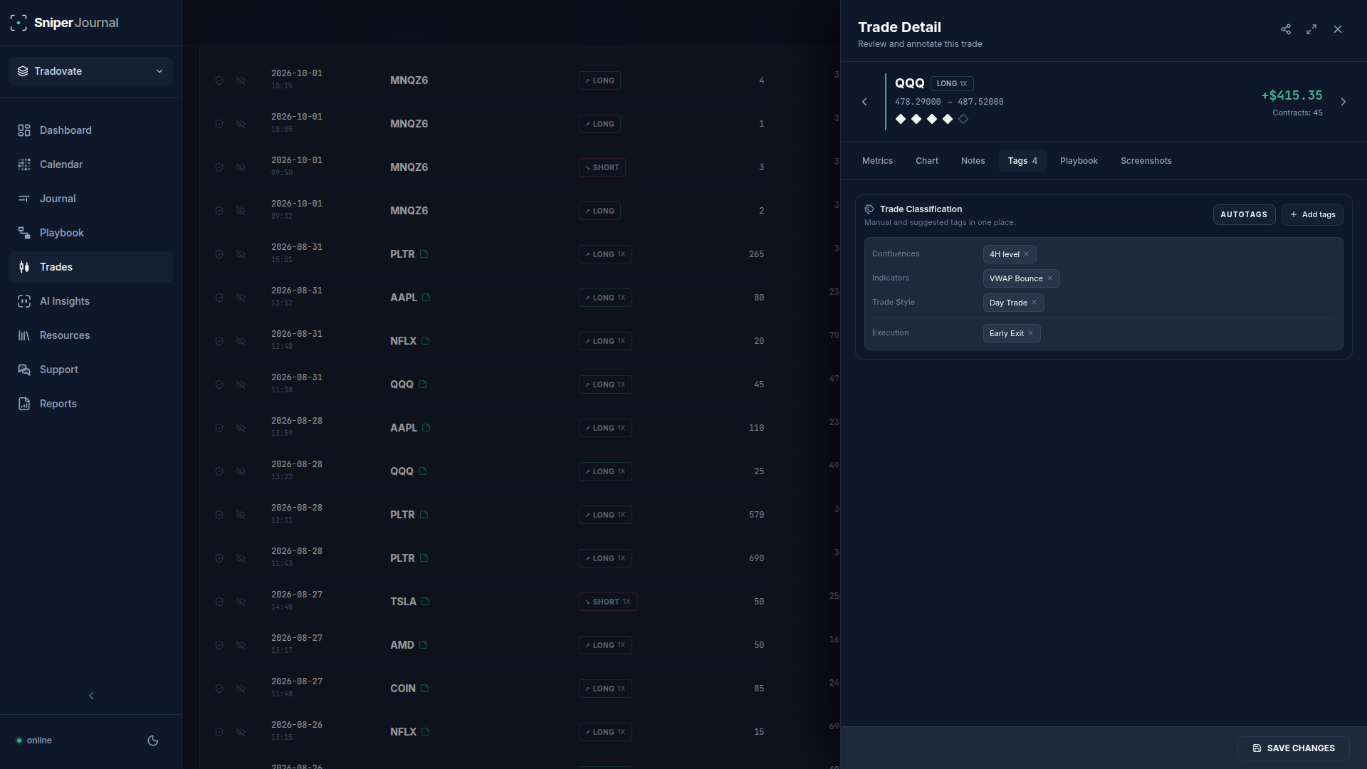Toggle visibility eye on COIN row
This screenshot has height=769, width=1367.
point(241,689)
